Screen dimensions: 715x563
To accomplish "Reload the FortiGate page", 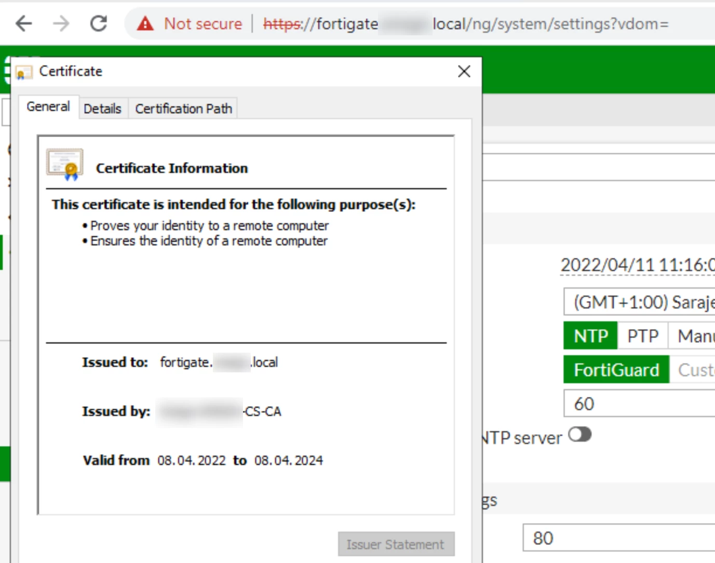I will [x=99, y=23].
